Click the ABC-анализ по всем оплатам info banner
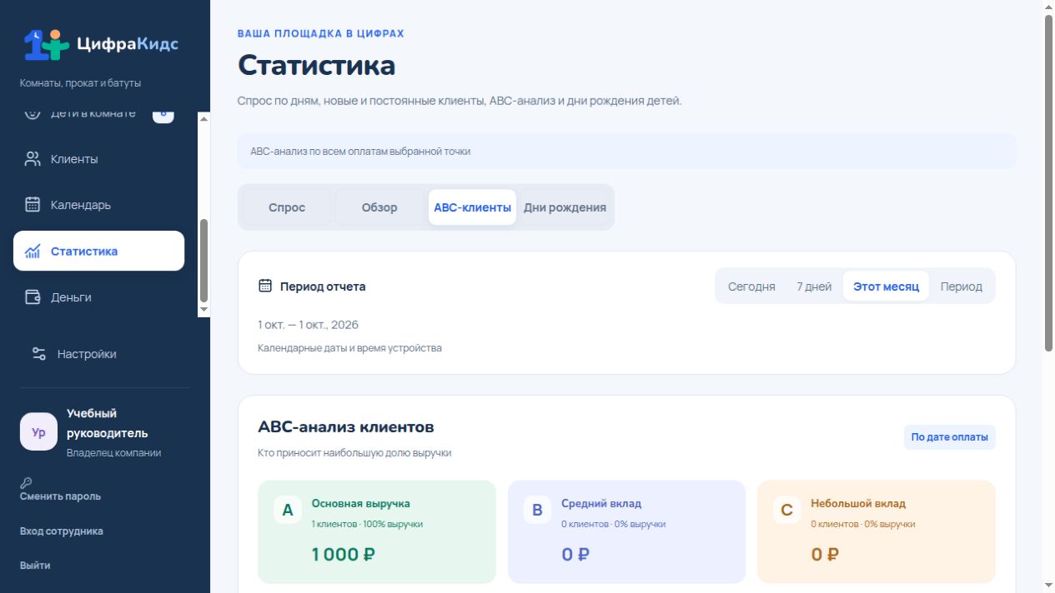 (627, 152)
